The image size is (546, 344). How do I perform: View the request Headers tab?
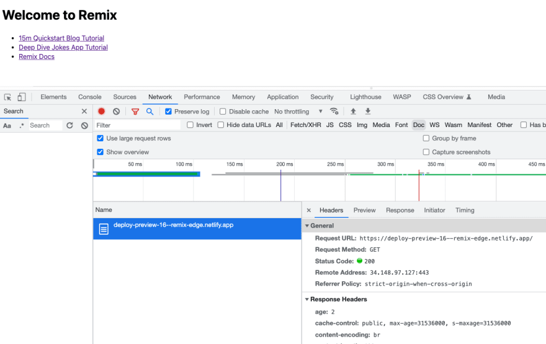coord(331,211)
